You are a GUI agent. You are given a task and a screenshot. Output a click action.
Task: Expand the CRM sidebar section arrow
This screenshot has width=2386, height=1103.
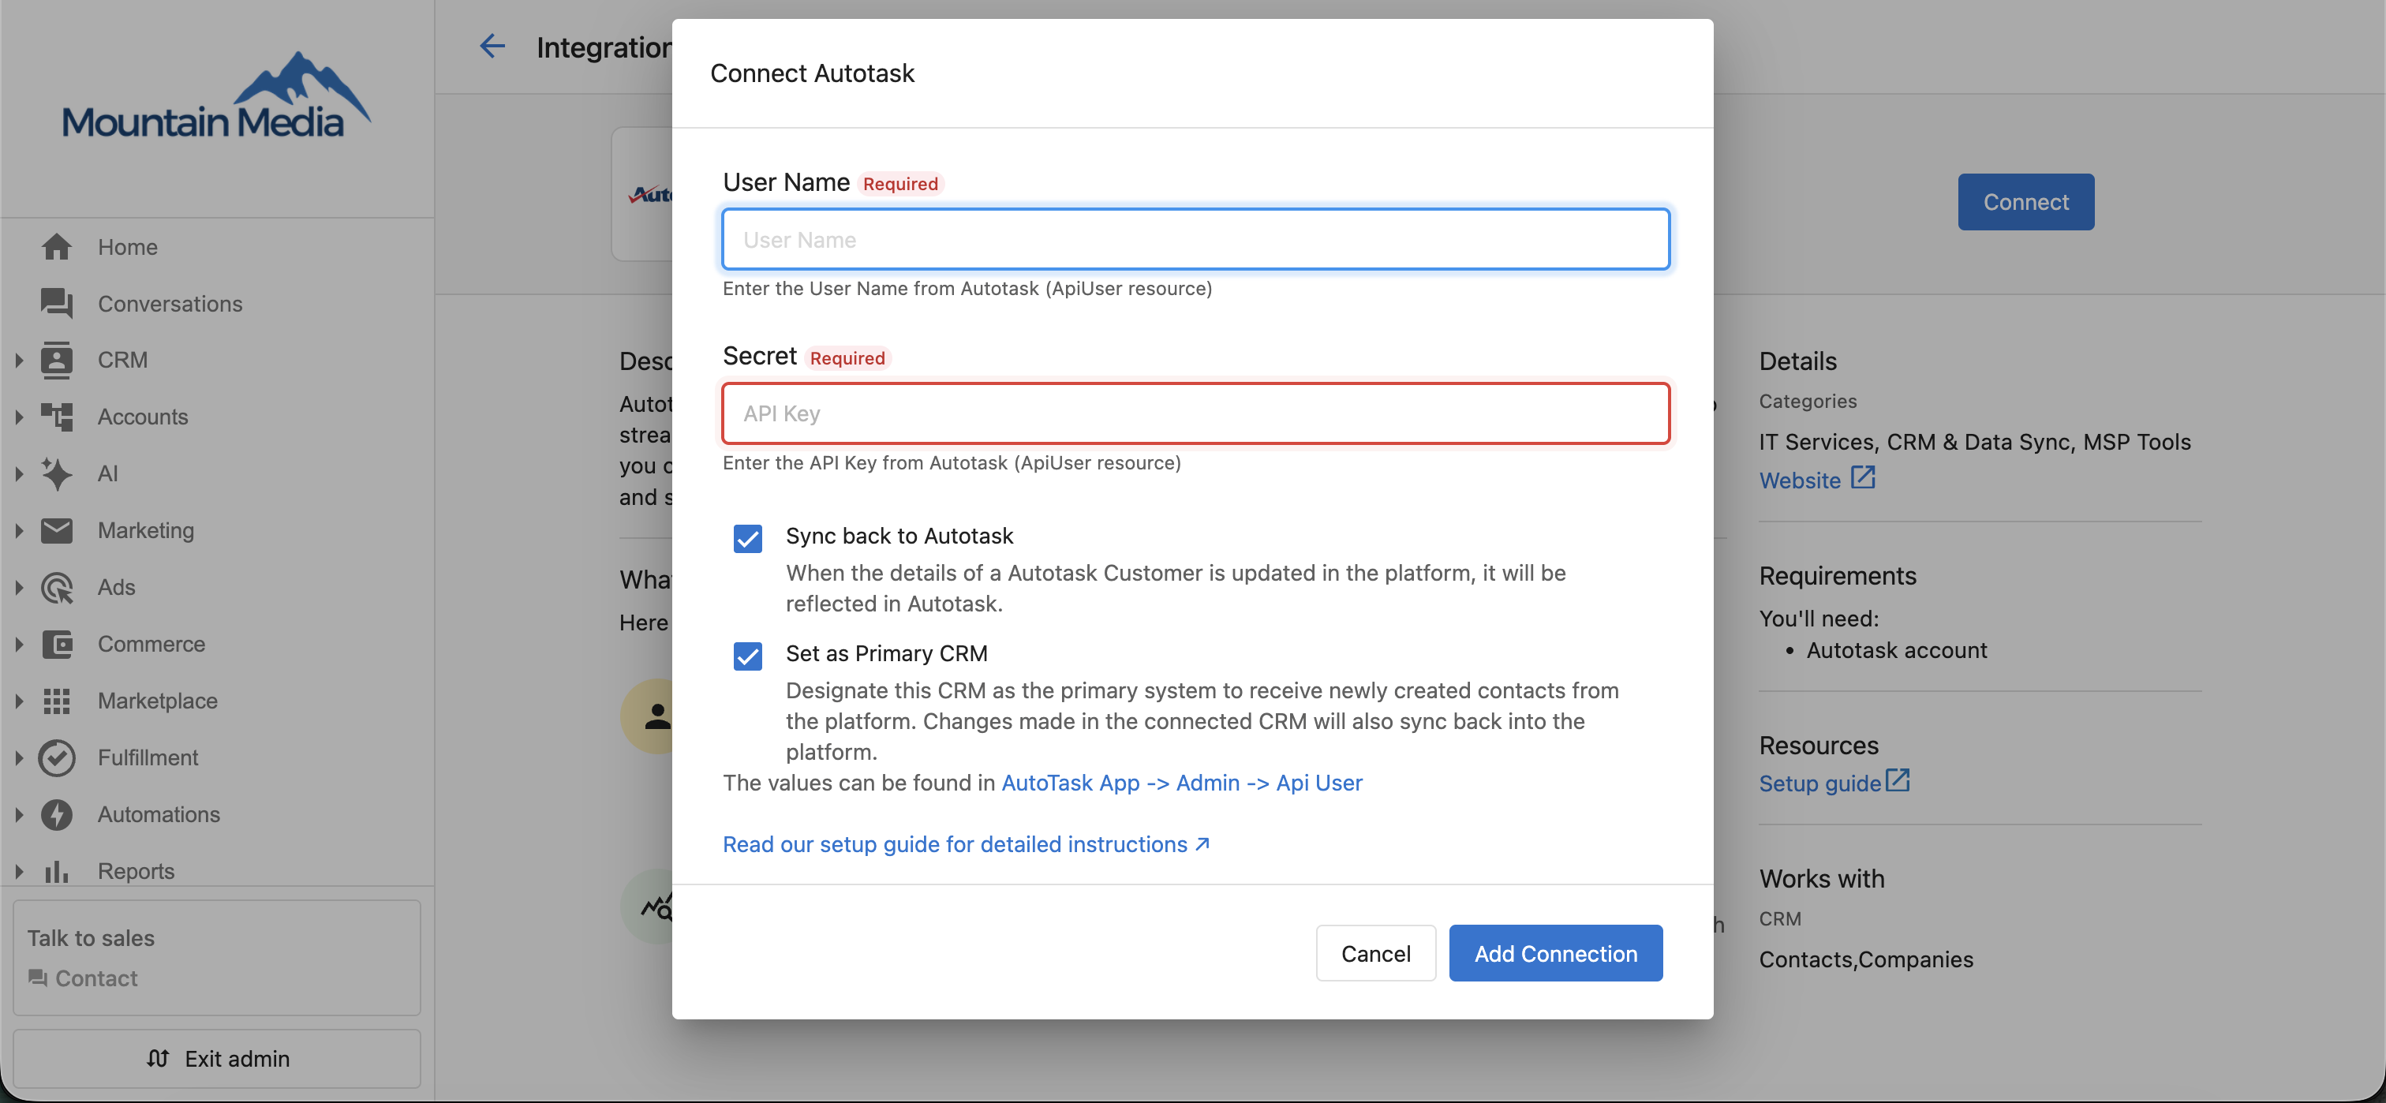coord(18,359)
